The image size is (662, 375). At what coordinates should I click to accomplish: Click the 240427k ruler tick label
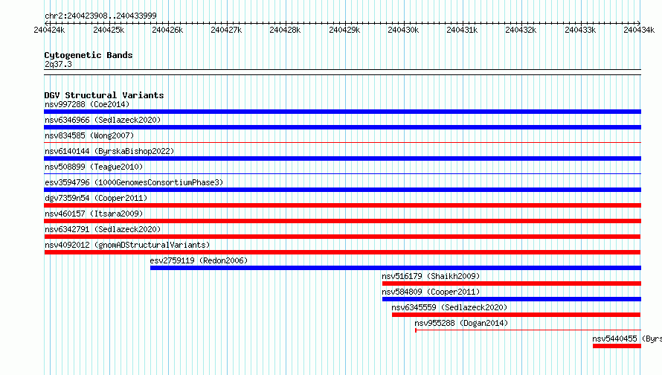point(226,30)
